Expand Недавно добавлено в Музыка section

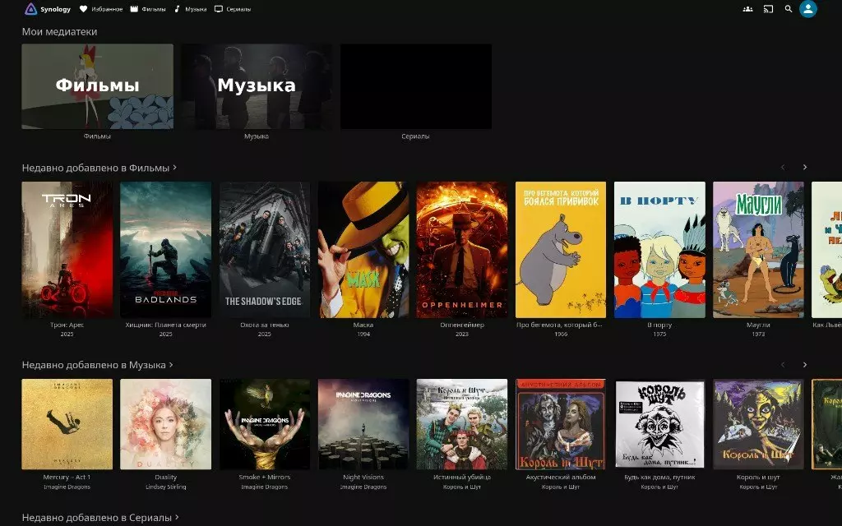tap(98, 365)
